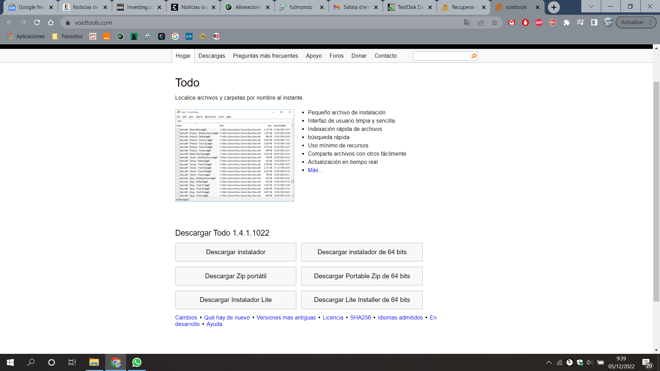Click the share page icon in address bar
This screenshot has width=660, height=371.
coord(481,23)
